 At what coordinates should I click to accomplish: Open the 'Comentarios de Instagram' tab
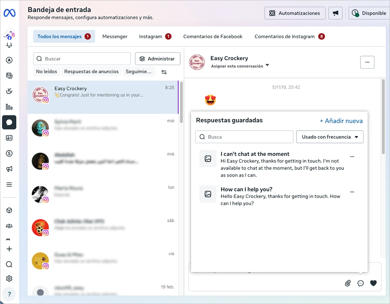tap(285, 36)
